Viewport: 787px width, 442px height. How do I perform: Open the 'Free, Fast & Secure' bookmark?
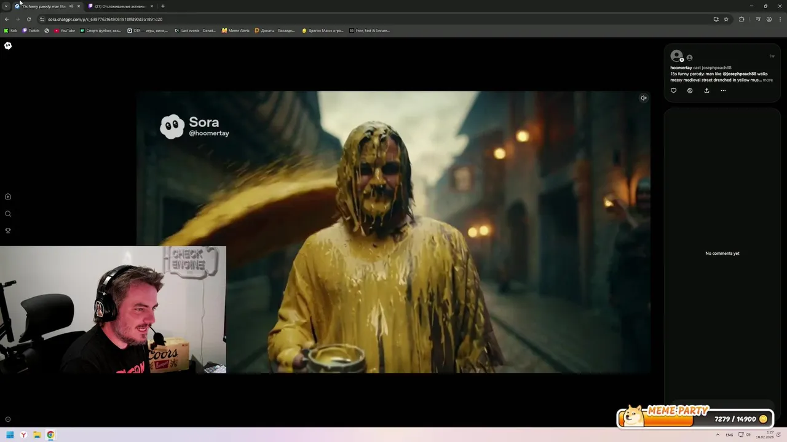click(x=370, y=30)
